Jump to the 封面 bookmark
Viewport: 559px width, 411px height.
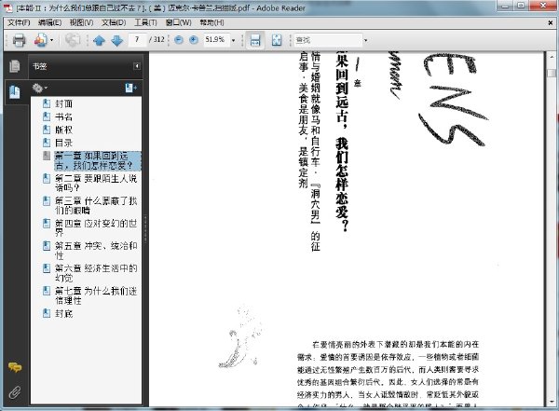tap(63, 103)
